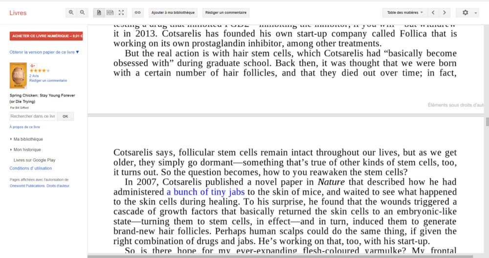Click the chain link share icon
This screenshot has width=489, height=258.
[x=137, y=13]
